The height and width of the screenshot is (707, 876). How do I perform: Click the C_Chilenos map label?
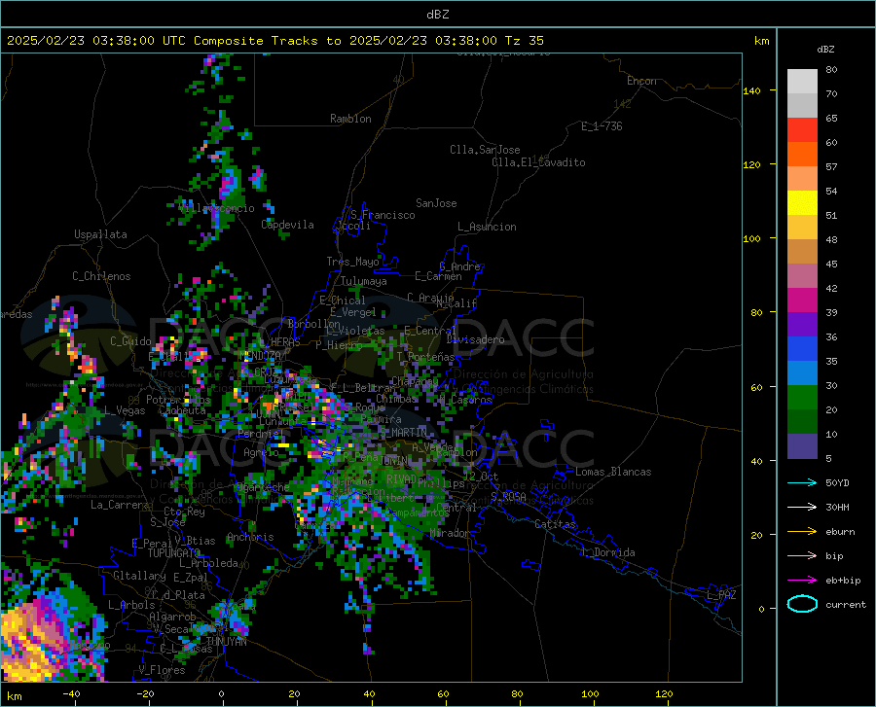101,276
